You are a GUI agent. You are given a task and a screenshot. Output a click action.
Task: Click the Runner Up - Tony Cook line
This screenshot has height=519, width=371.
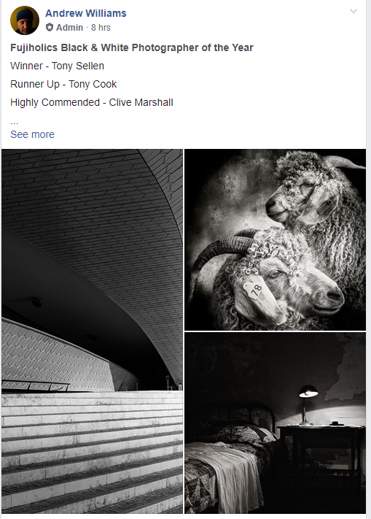tap(63, 84)
